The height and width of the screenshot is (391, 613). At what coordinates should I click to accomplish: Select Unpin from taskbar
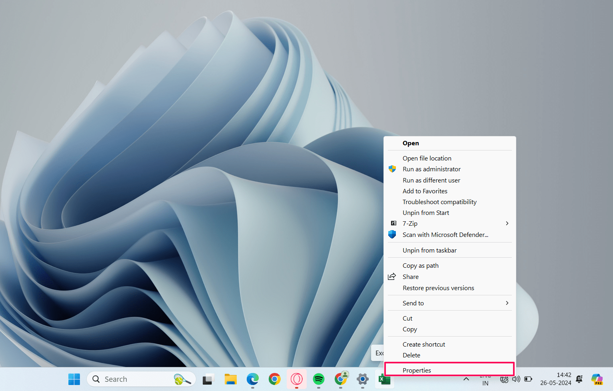429,251
